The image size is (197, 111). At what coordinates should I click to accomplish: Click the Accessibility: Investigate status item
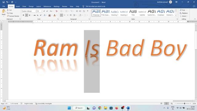[x=43, y=104]
